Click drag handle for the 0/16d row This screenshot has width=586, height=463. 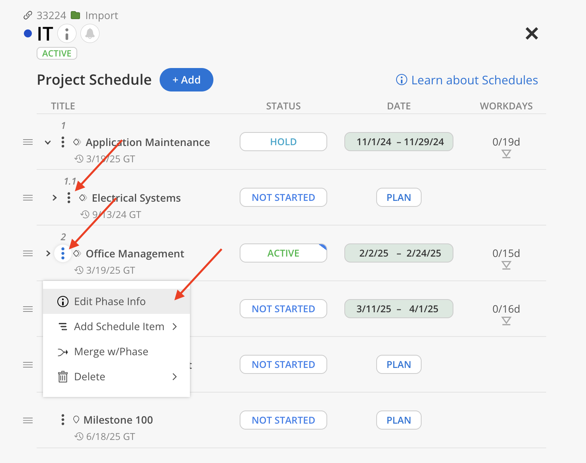[28, 309]
